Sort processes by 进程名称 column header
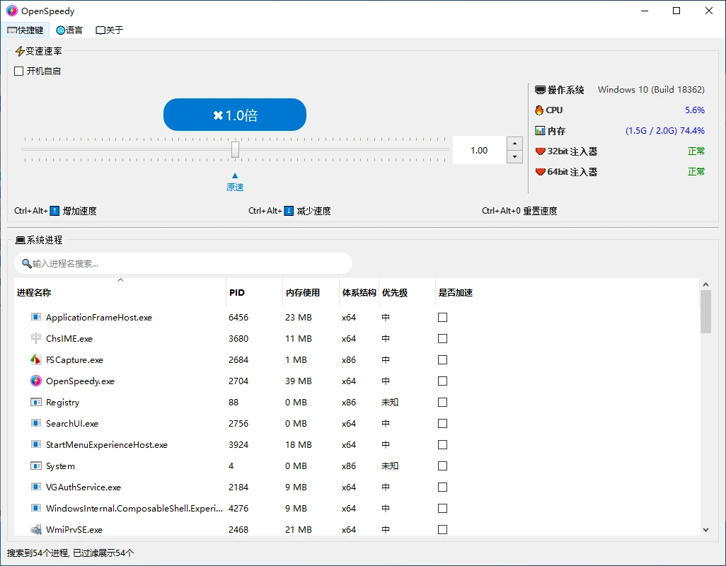This screenshot has width=726, height=566. [x=34, y=293]
